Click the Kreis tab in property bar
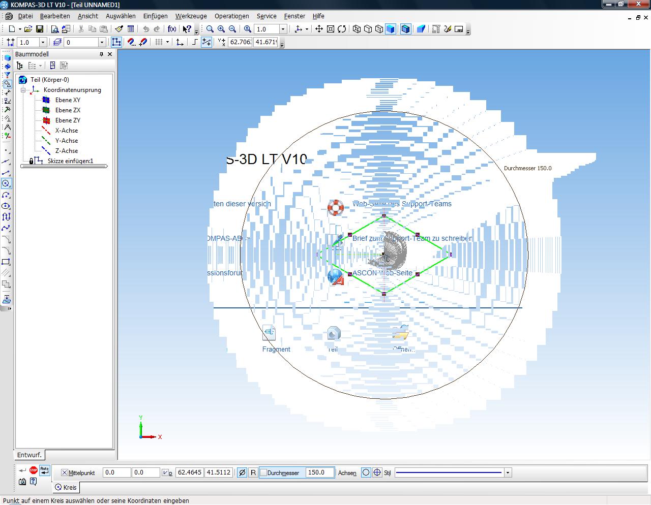This screenshot has width=651, height=505. click(66, 487)
